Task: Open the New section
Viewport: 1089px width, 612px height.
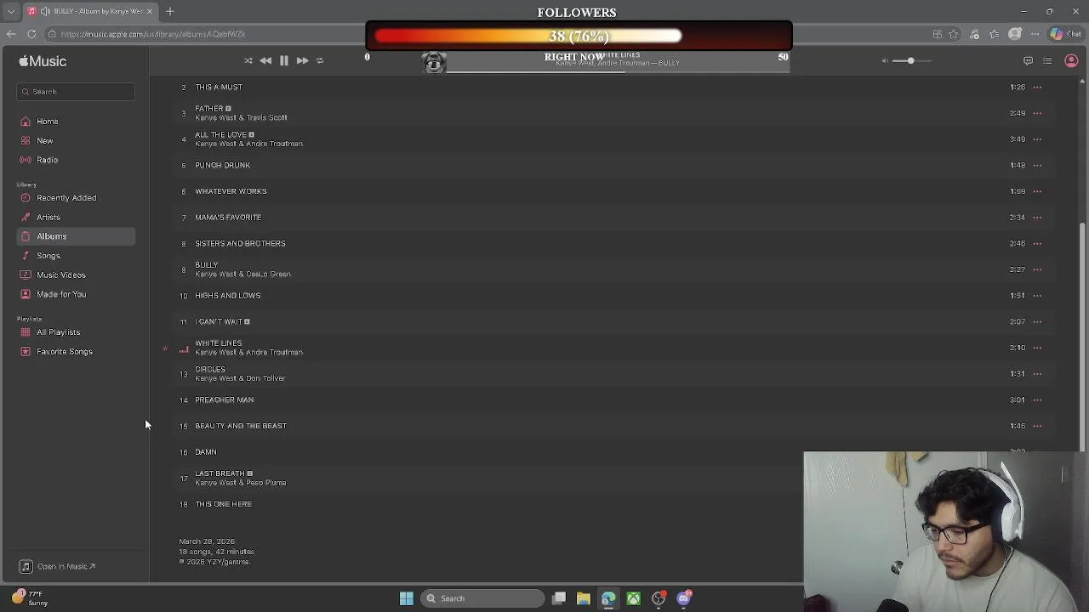Action: 76,141
